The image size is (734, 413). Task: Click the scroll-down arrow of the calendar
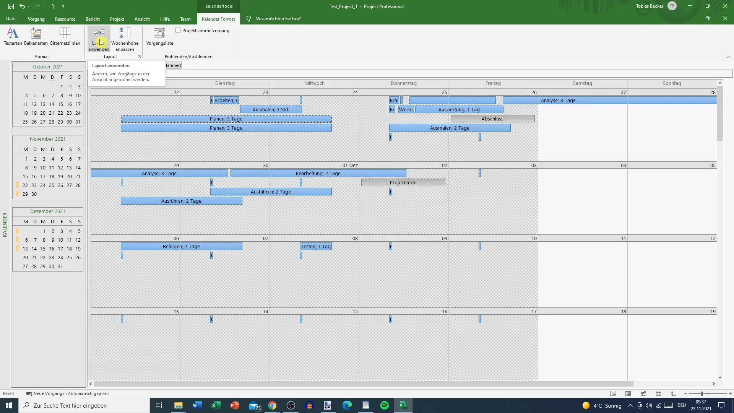pyautogui.click(x=720, y=377)
